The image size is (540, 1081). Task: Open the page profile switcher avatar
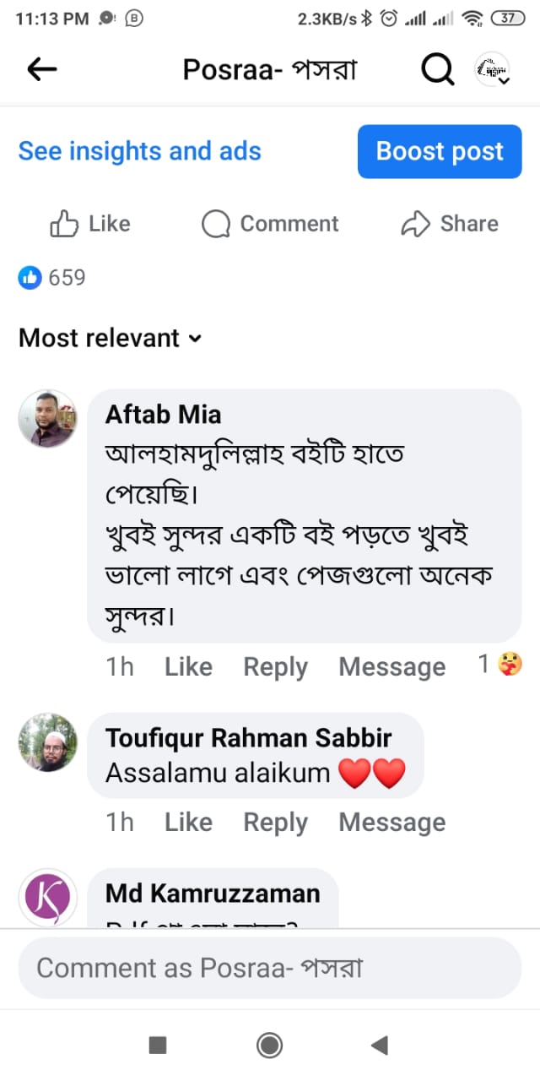(492, 70)
